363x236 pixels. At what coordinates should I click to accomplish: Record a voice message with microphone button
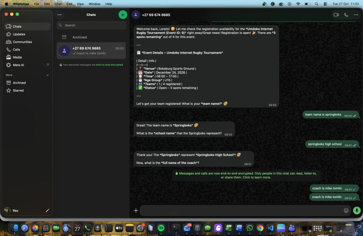(357, 210)
